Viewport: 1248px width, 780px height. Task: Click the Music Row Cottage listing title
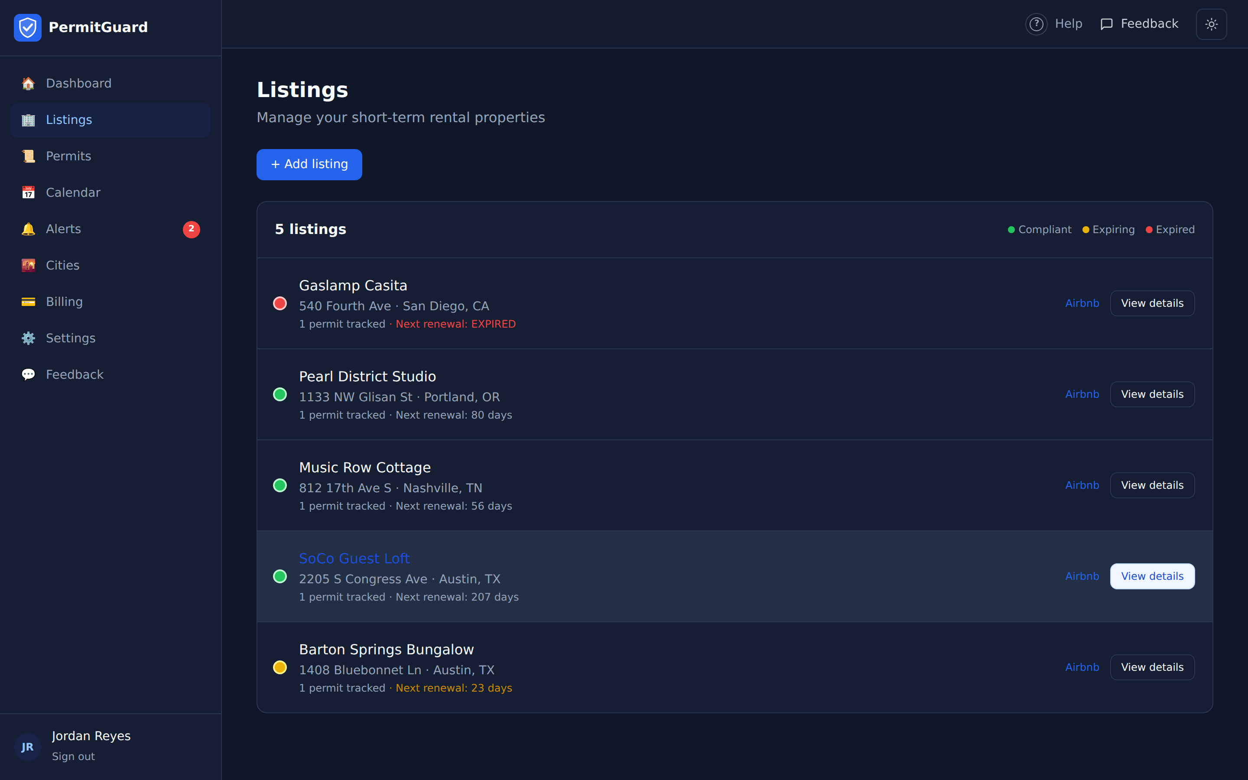click(x=364, y=468)
